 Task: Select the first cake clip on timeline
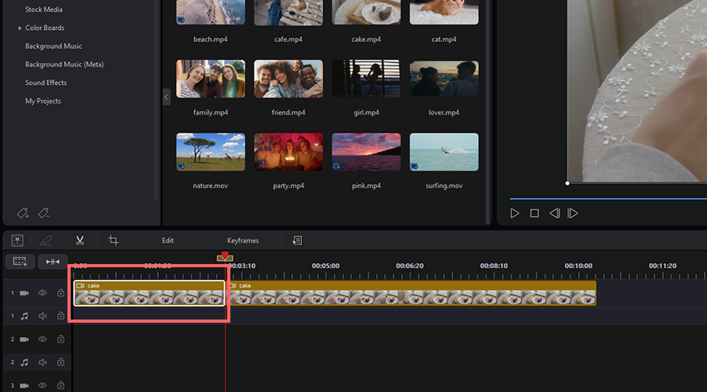[x=149, y=293]
